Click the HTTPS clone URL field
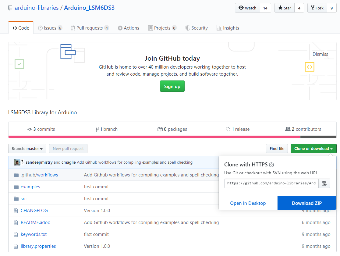 point(271,183)
